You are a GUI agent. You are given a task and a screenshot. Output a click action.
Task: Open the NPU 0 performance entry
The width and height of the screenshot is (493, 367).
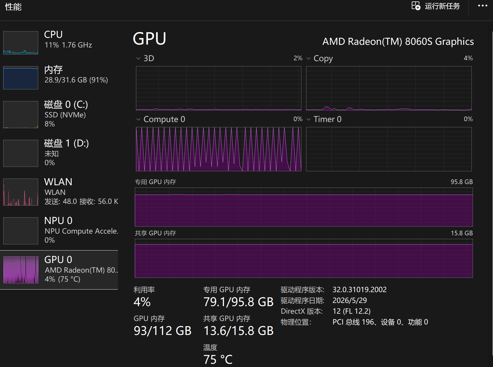[59, 231]
